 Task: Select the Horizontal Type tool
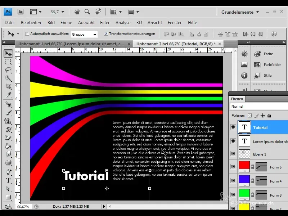pyautogui.click(x=8, y=180)
